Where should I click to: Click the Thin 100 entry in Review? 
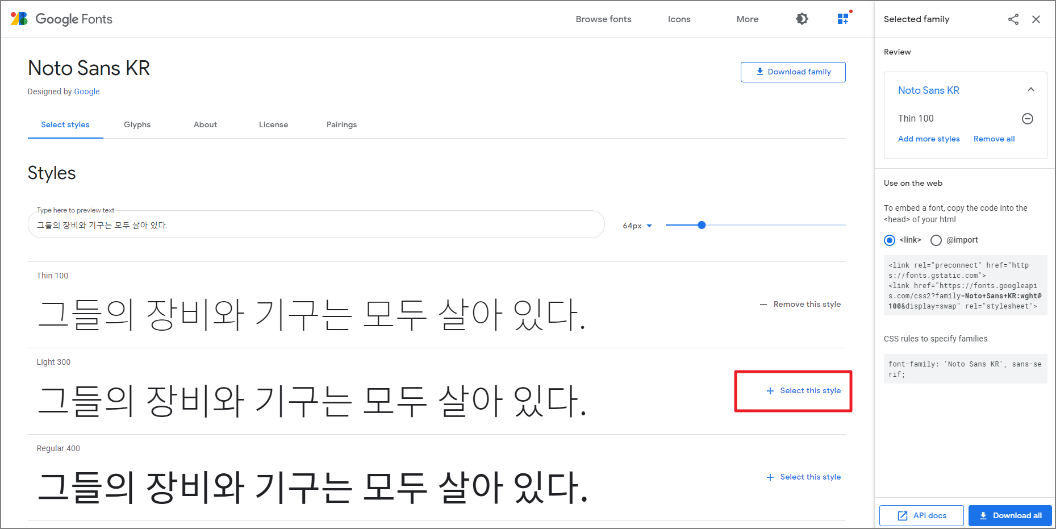(x=916, y=118)
